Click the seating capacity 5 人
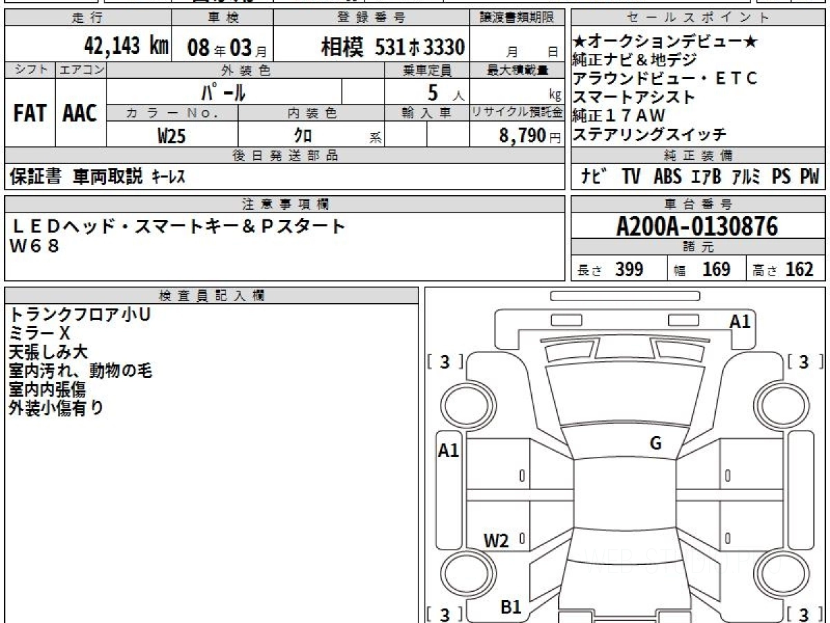 tap(447, 93)
